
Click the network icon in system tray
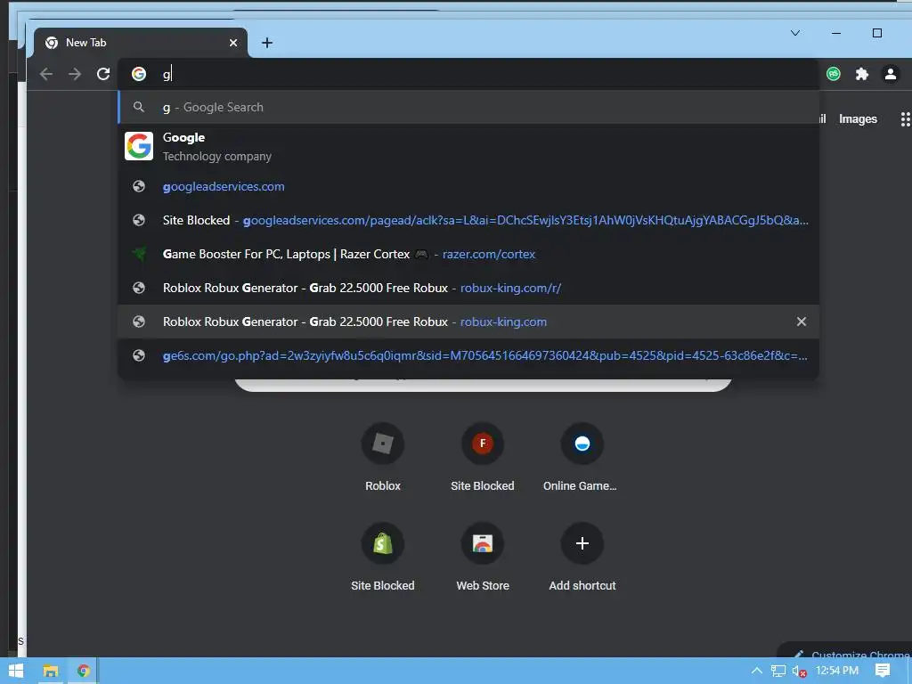[x=778, y=671]
